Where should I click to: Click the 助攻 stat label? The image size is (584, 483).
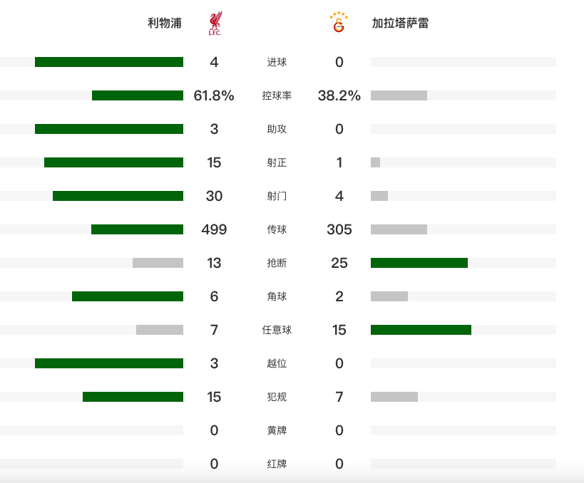tap(277, 129)
